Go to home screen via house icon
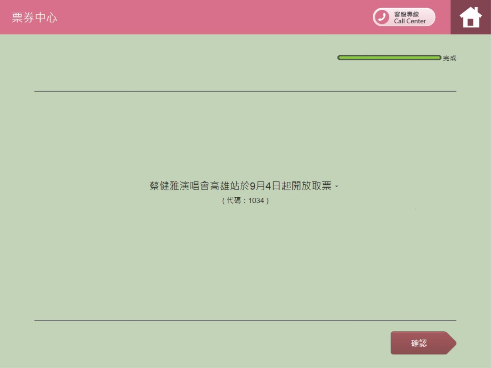The image size is (491, 368). pos(470,17)
